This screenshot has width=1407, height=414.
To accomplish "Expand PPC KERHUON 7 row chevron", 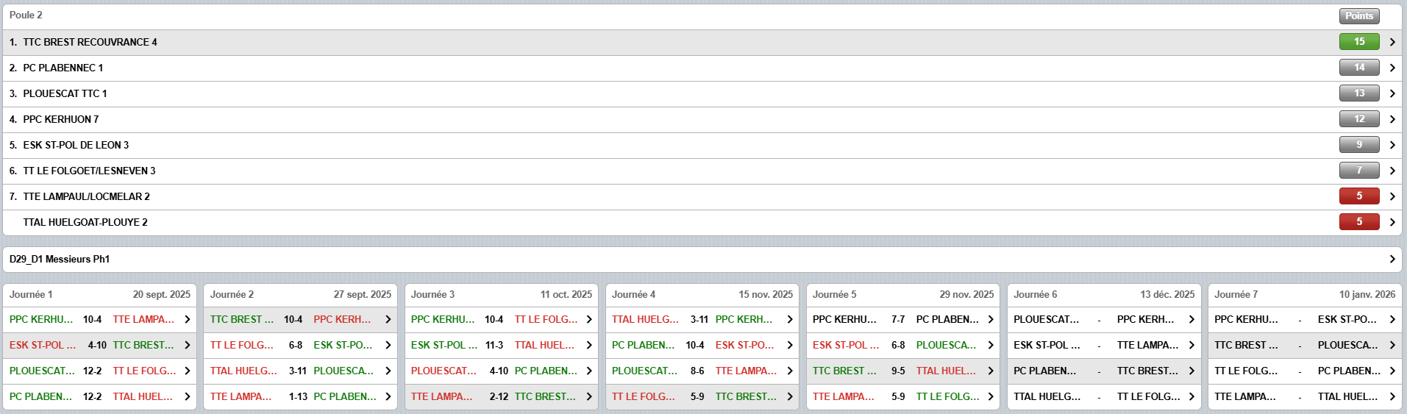I will (1392, 119).
